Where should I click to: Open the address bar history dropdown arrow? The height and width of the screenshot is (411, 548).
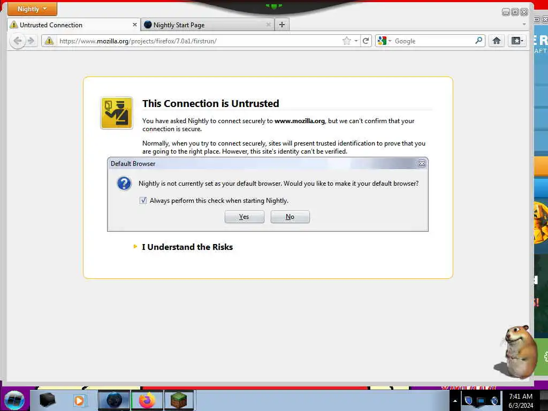(356, 41)
